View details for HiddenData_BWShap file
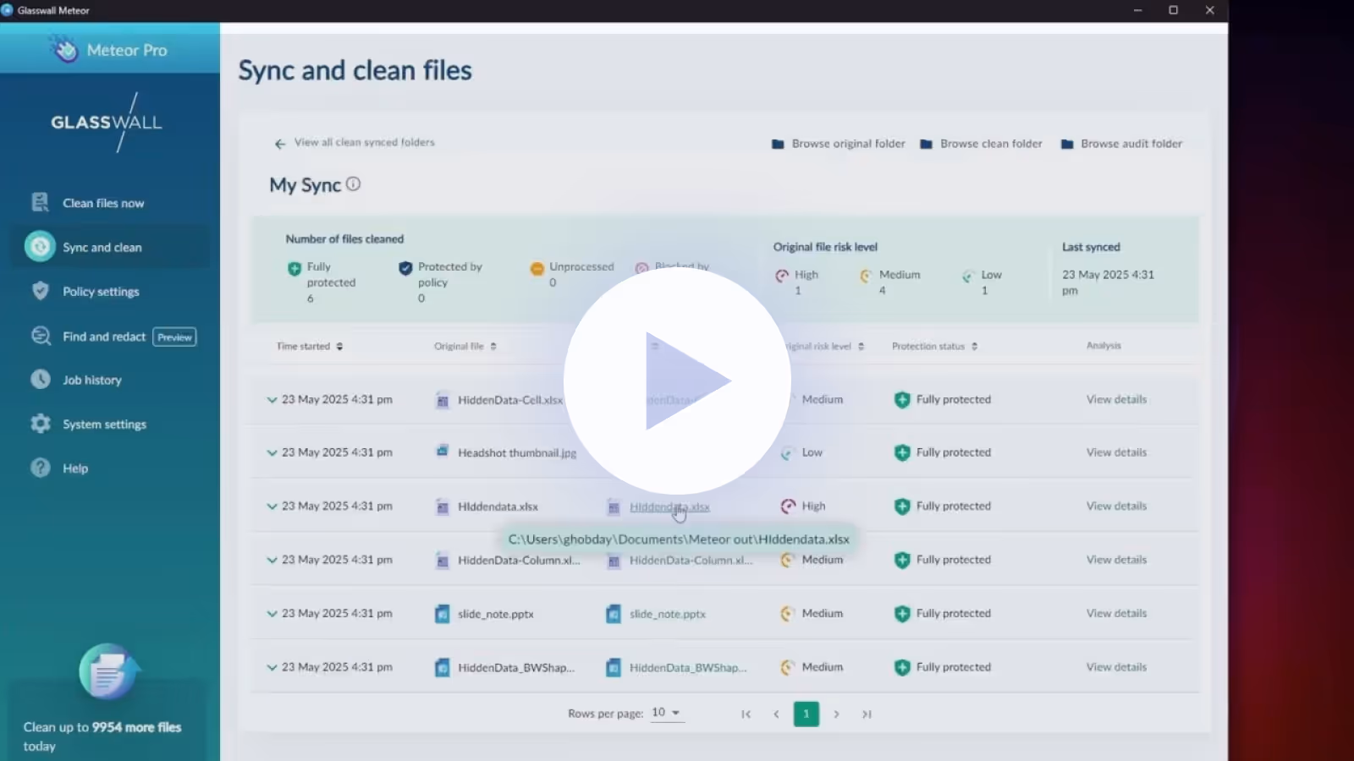 pos(1116,667)
